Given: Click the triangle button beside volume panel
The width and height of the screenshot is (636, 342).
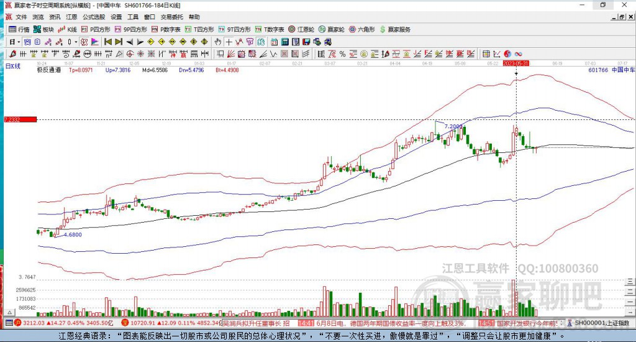Looking at the screenshot, I should [10, 313].
